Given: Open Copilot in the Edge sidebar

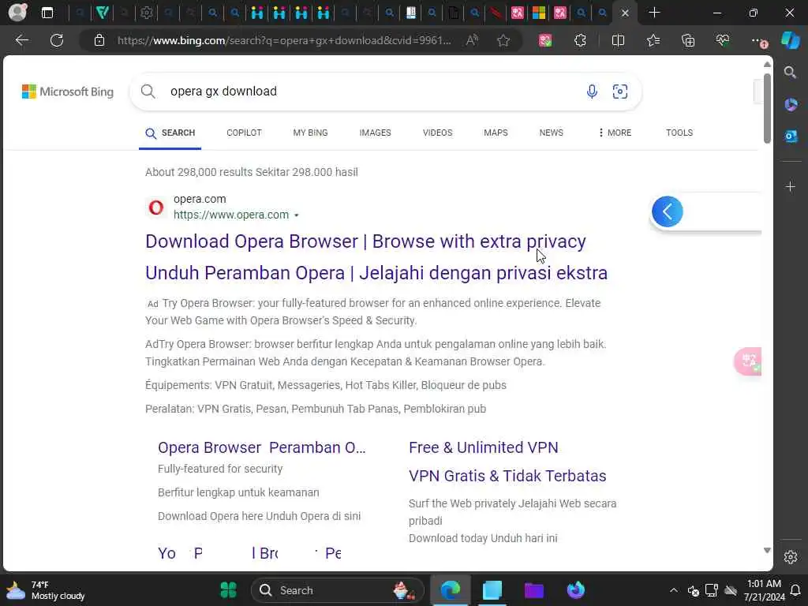Looking at the screenshot, I should (791, 40).
